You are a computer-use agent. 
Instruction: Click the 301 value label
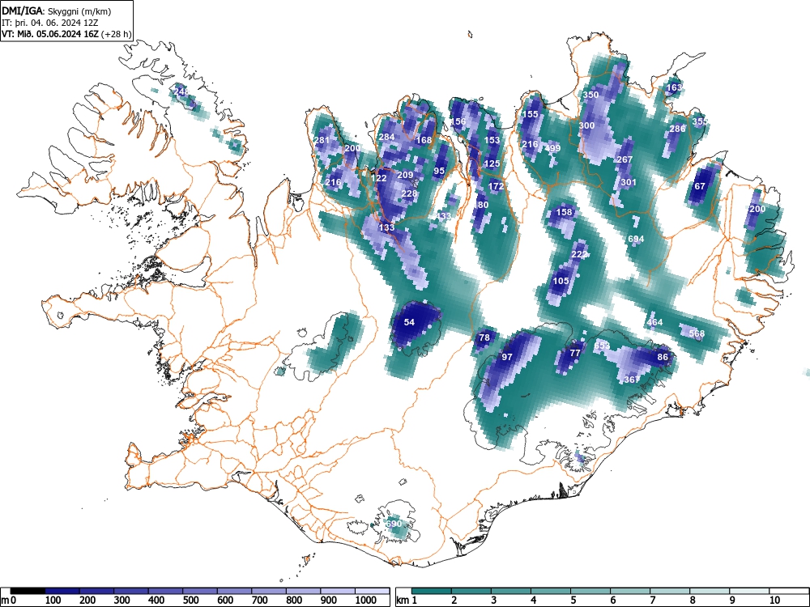click(x=629, y=181)
